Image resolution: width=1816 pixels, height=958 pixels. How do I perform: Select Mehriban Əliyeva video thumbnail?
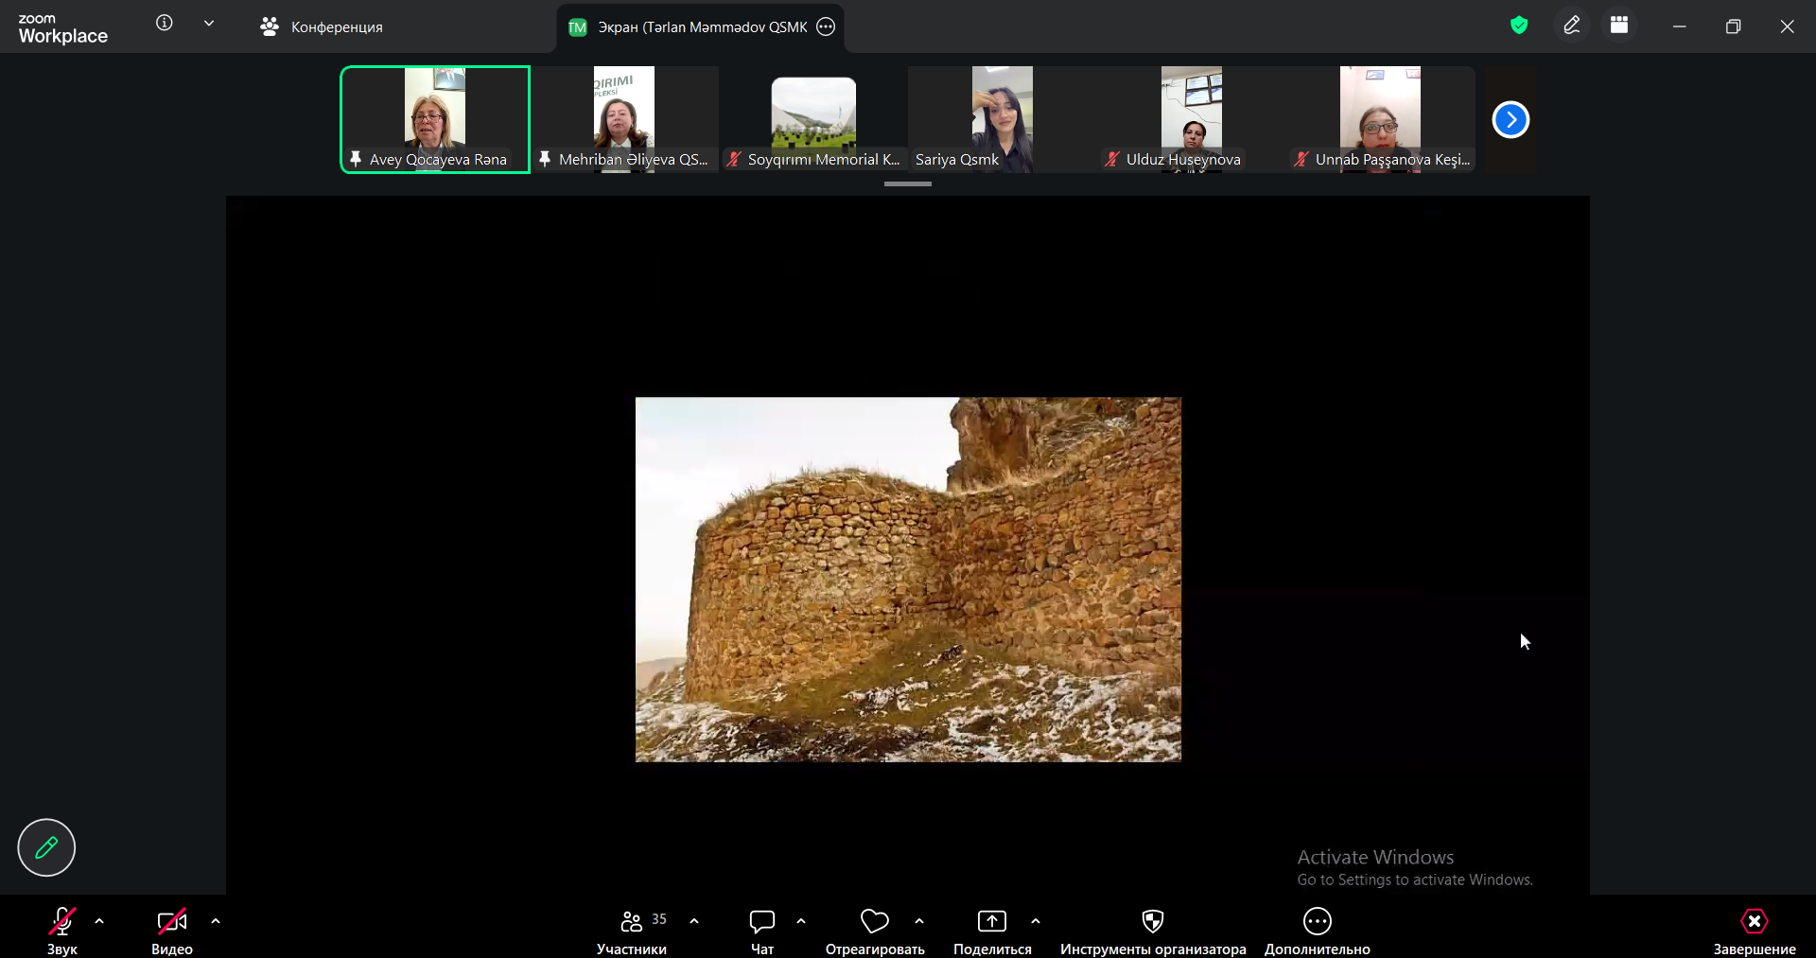624,119
